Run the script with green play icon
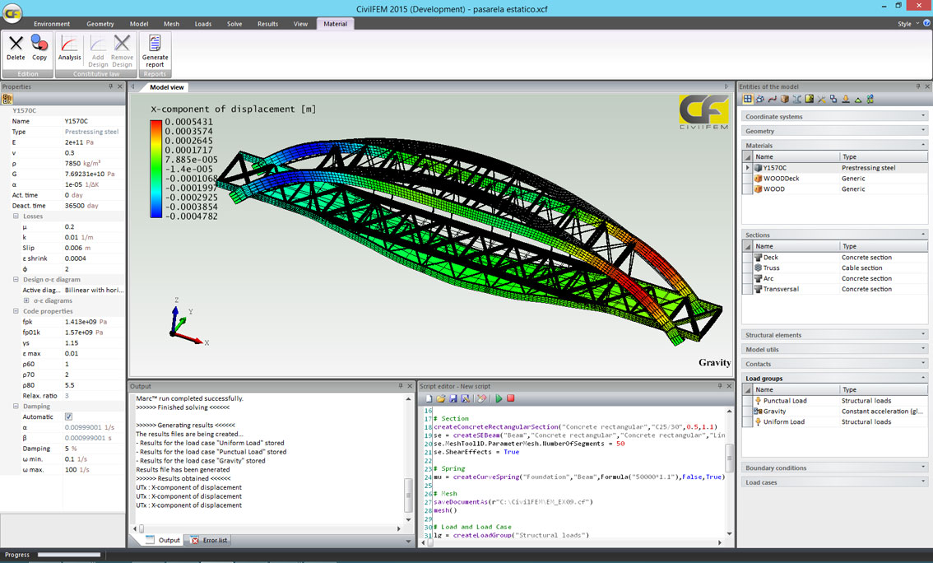Viewport: 933px width, 563px height. point(499,398)
